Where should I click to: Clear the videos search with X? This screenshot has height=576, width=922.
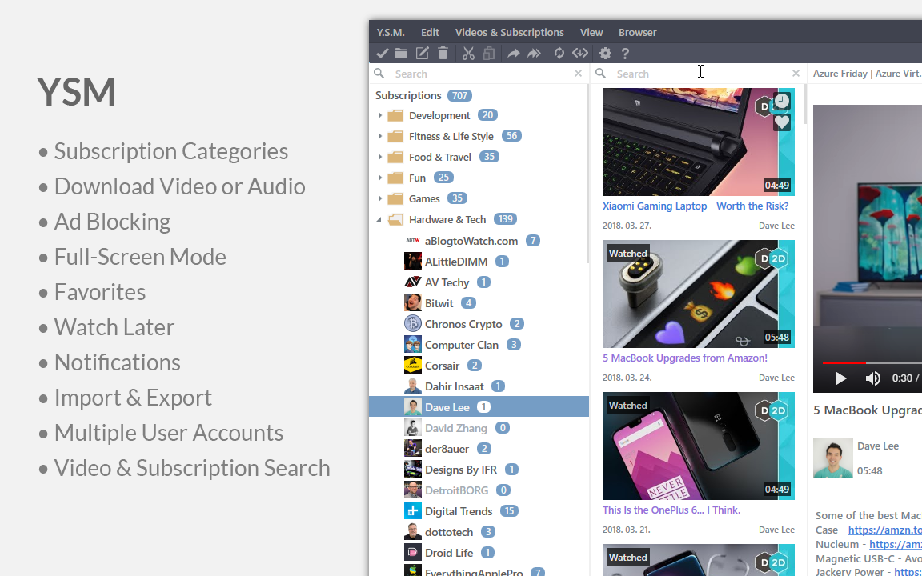pyautogui.click(x=796, y=74)
